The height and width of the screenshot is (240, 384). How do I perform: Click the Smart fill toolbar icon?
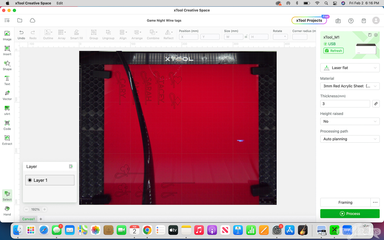point(76,34)
